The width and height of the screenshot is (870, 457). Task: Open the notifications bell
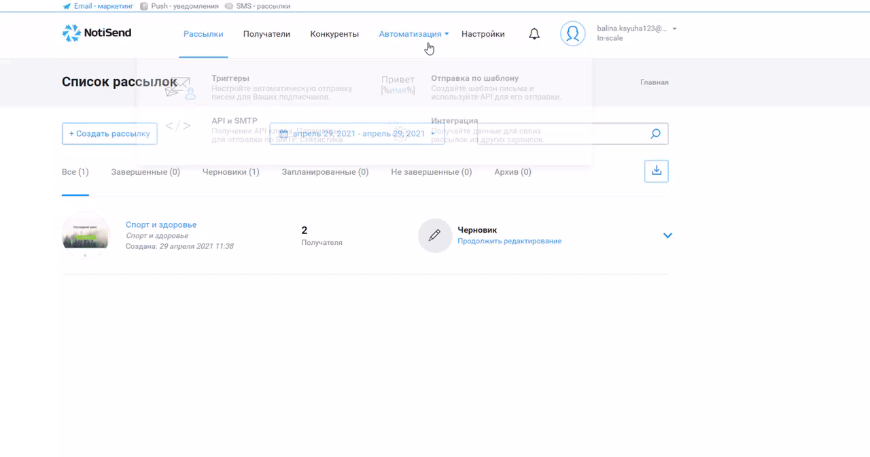[x=534, y=34]
